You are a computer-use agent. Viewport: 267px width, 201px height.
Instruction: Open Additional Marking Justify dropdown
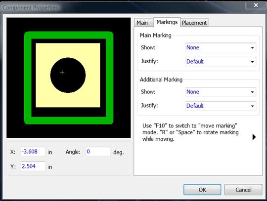point(221,106)
